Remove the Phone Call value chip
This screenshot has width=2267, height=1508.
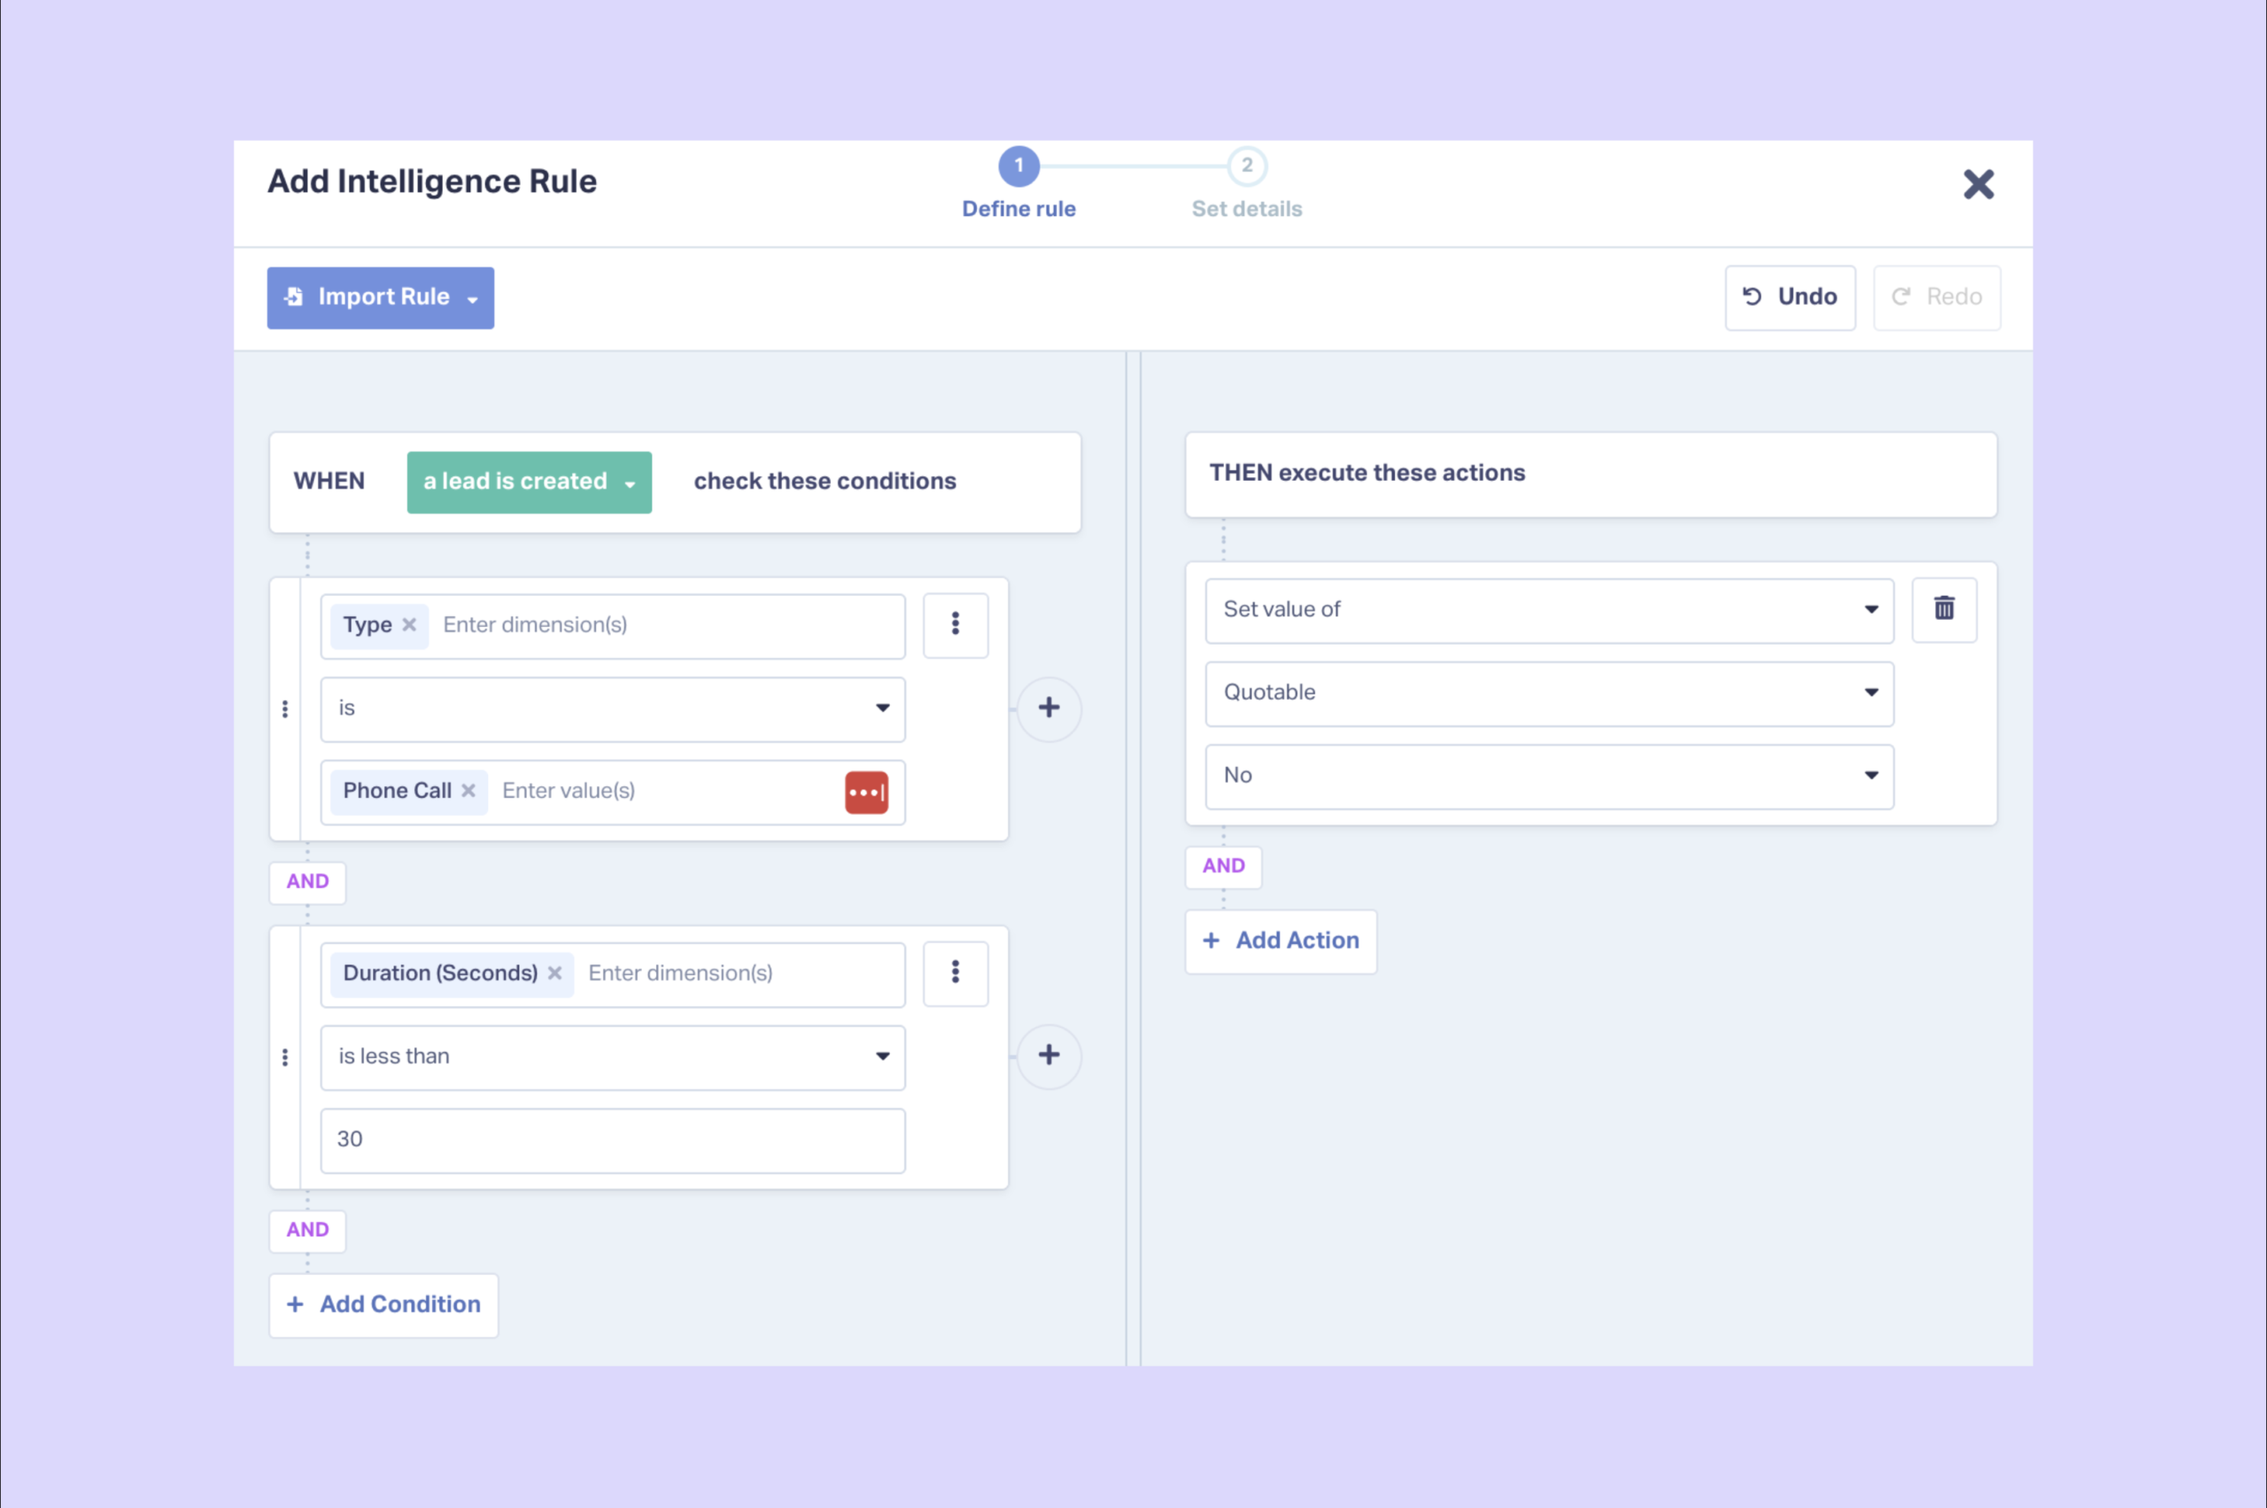pos(468,791)
